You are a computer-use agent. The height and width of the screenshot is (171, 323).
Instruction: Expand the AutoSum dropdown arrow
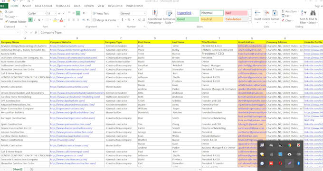(298, 11)
